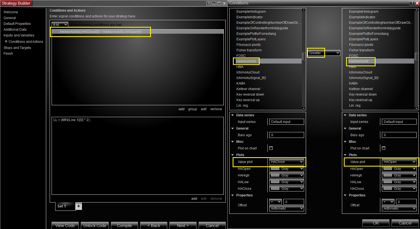Open the left panel offset sign dropdown
Image resolution: width=420 pixels, height=229 pixels.
click(275, 202)
